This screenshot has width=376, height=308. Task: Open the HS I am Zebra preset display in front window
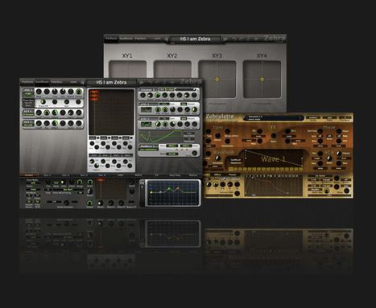(x=111, y=82)
